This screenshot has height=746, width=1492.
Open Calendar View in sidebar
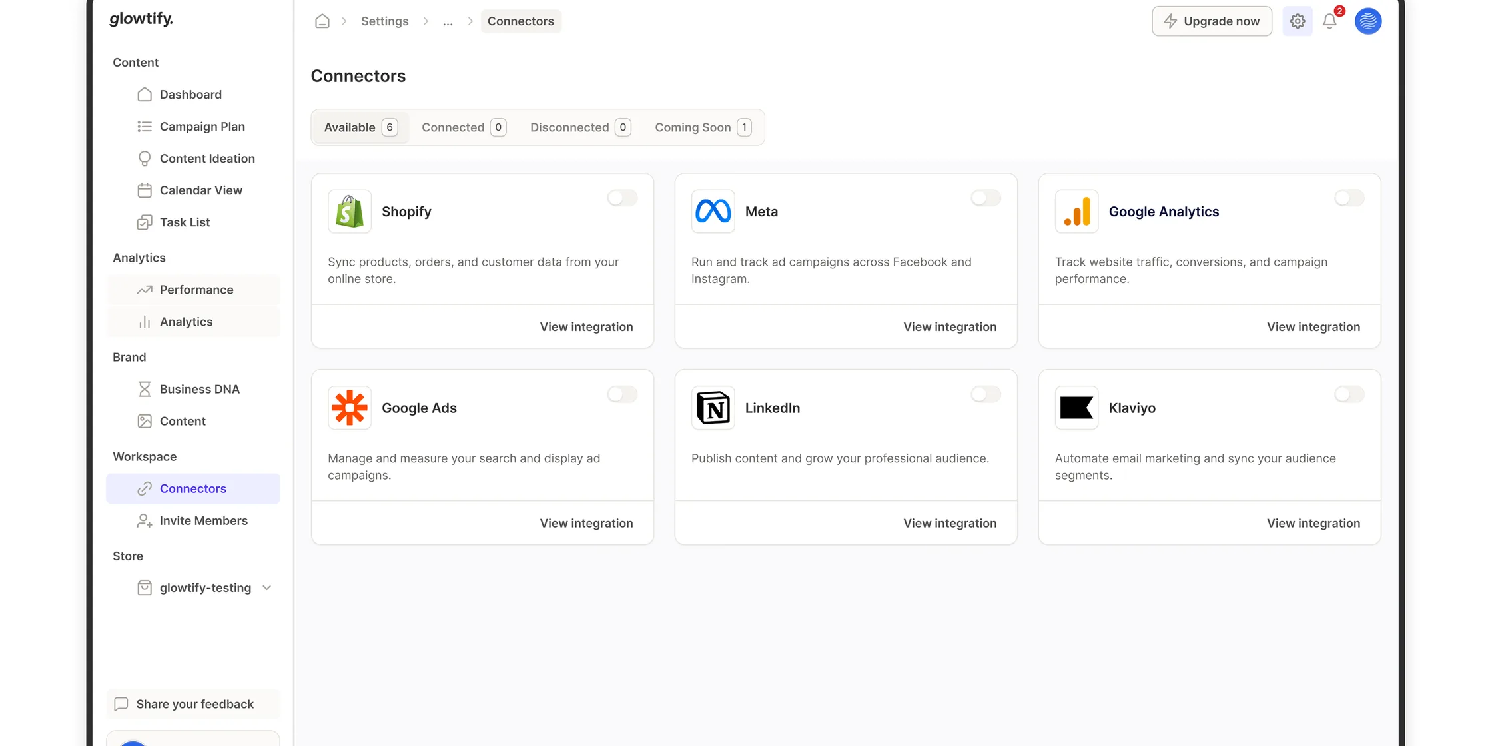[193, 190]
